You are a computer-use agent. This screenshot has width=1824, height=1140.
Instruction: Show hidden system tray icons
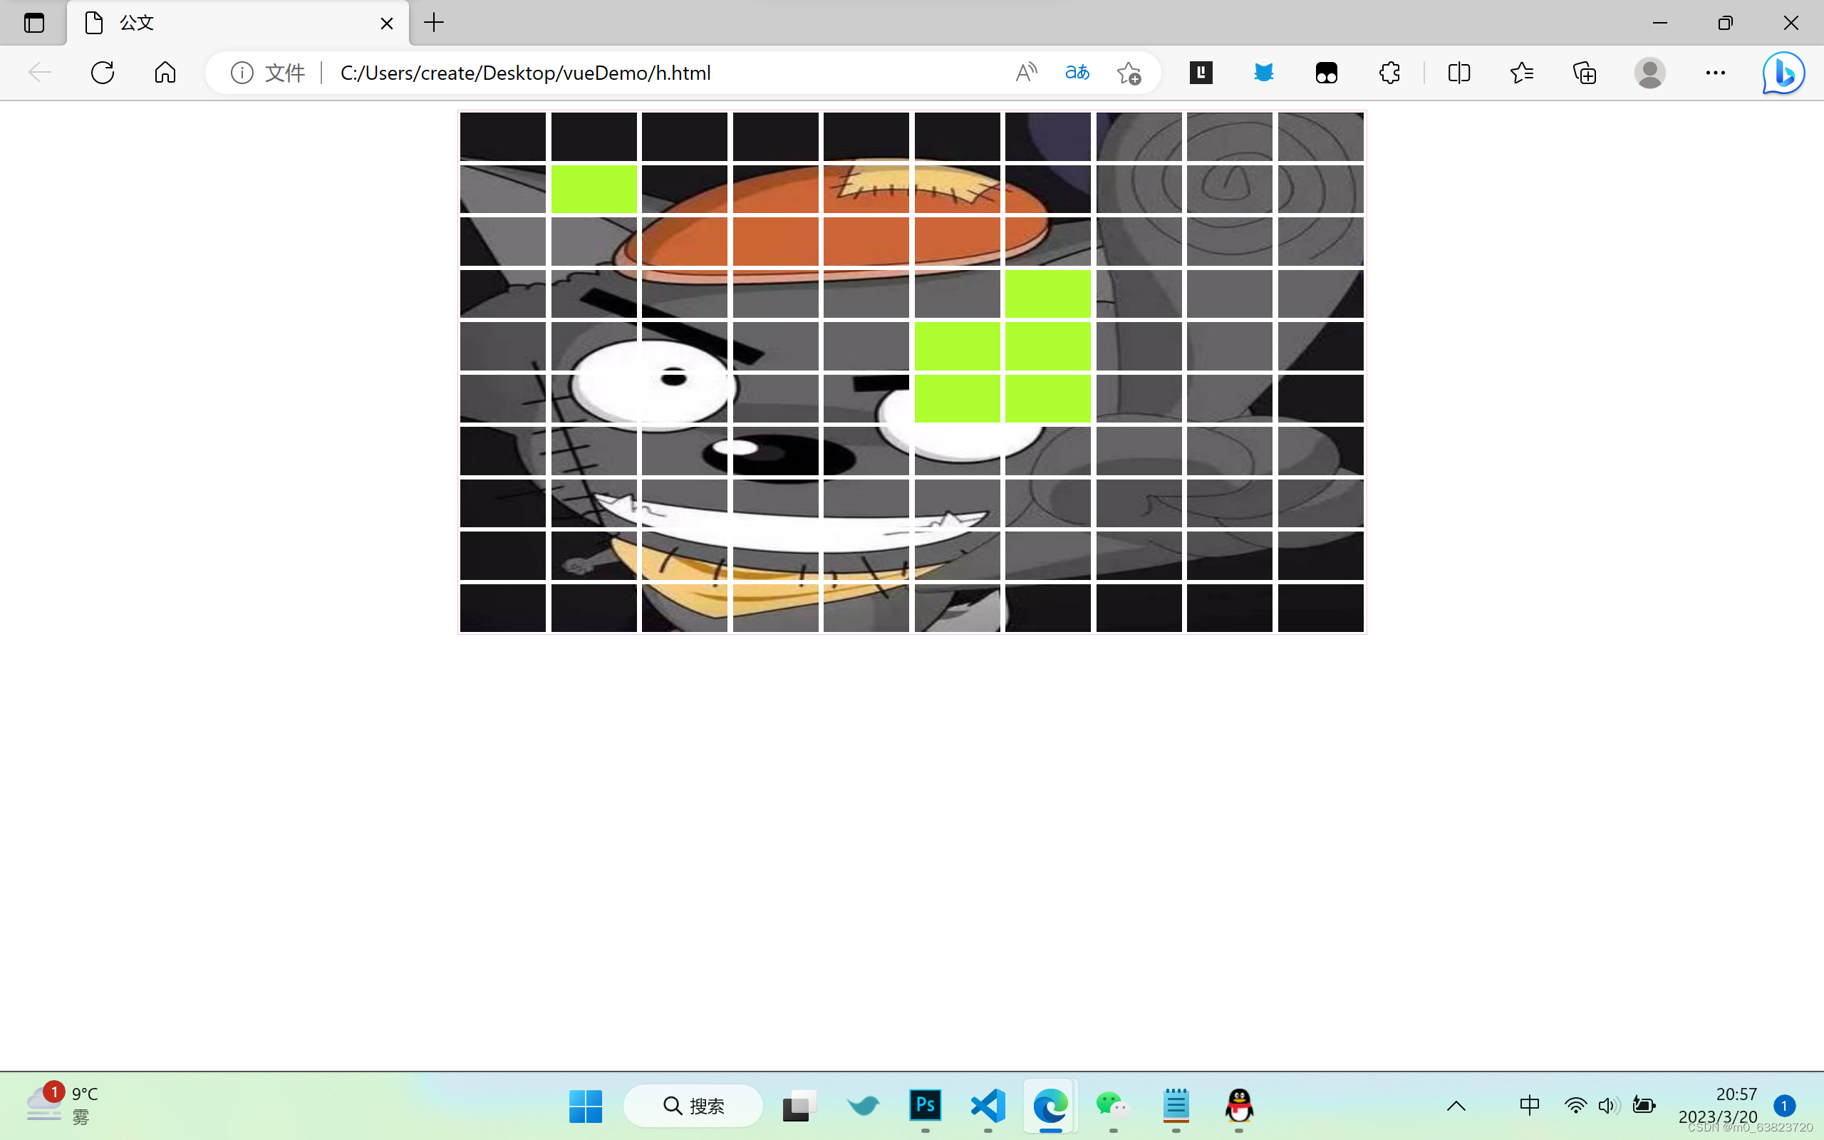click(1456, 1106)
